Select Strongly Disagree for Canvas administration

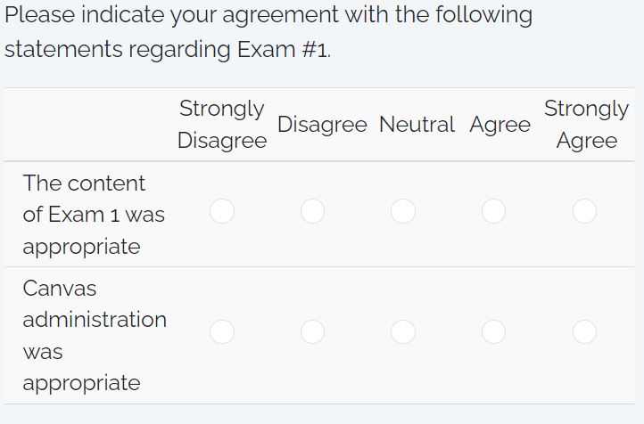(x=222, y=331)
